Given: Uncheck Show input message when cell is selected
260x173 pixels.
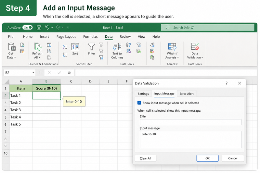Looking at the screenshot, I should pyautogui.click(x=139, y=103).
